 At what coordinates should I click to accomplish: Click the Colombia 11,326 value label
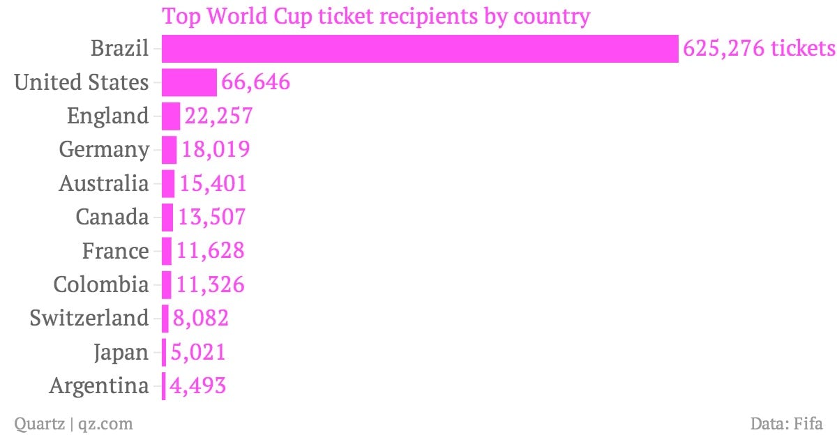pos(210,284)
